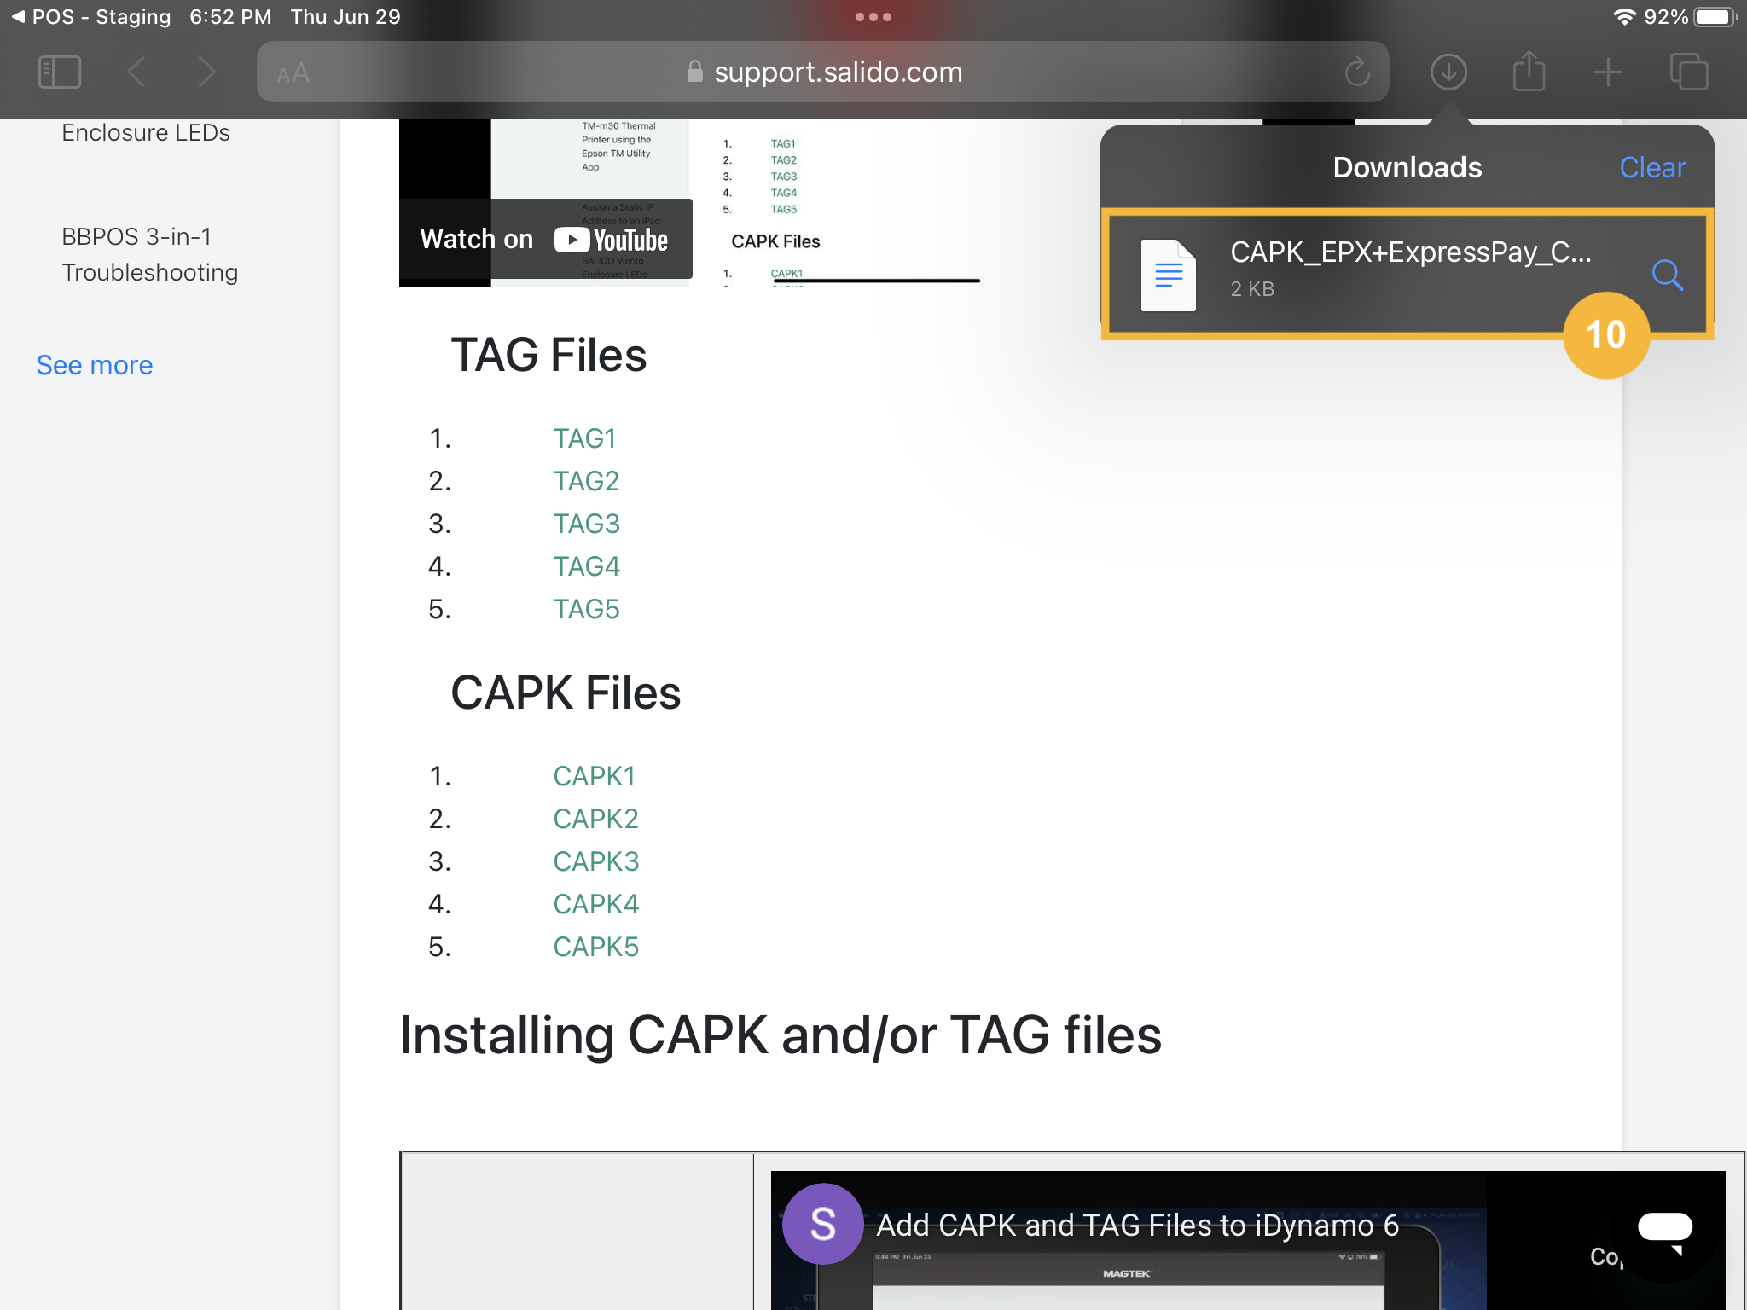Screen dimensions: 1747x1310
Task: Open the chat support bubble
Action: [1665, 1232]
